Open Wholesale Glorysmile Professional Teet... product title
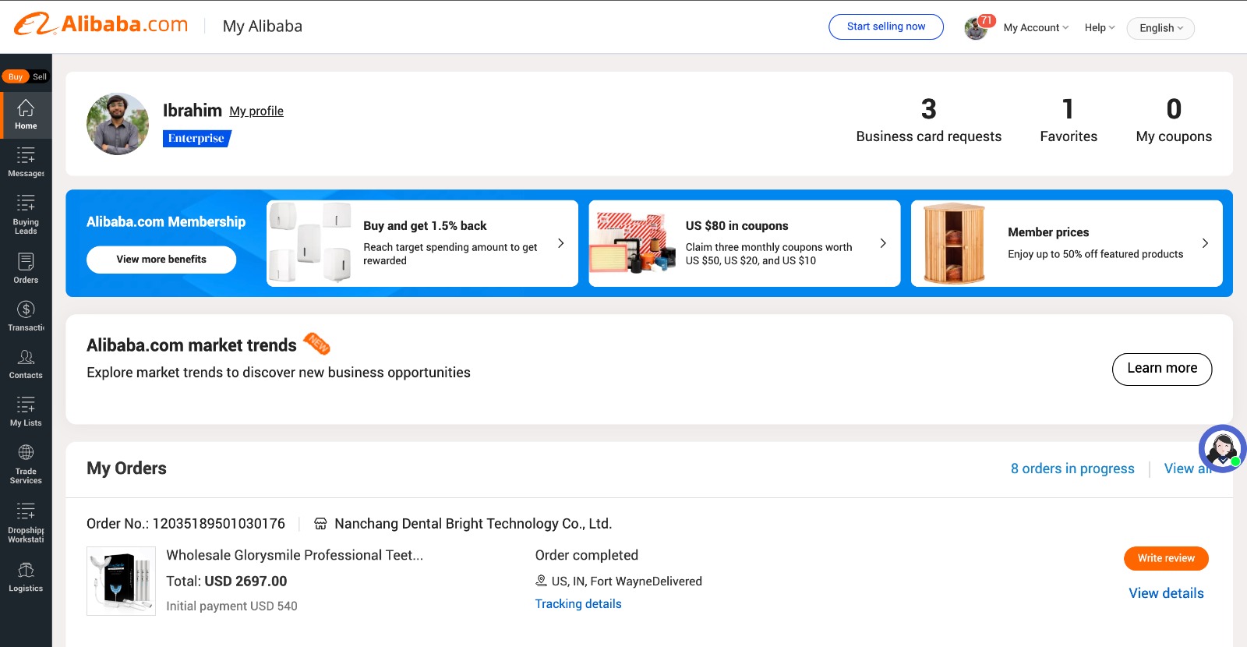This screenshot has width=1247, height=647. (x=295, y=555)
